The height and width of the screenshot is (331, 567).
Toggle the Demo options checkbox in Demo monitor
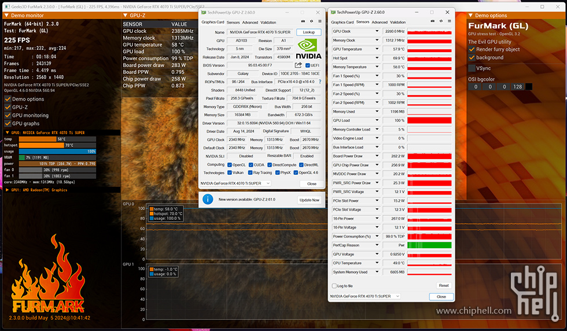click(x=8, y=99)
